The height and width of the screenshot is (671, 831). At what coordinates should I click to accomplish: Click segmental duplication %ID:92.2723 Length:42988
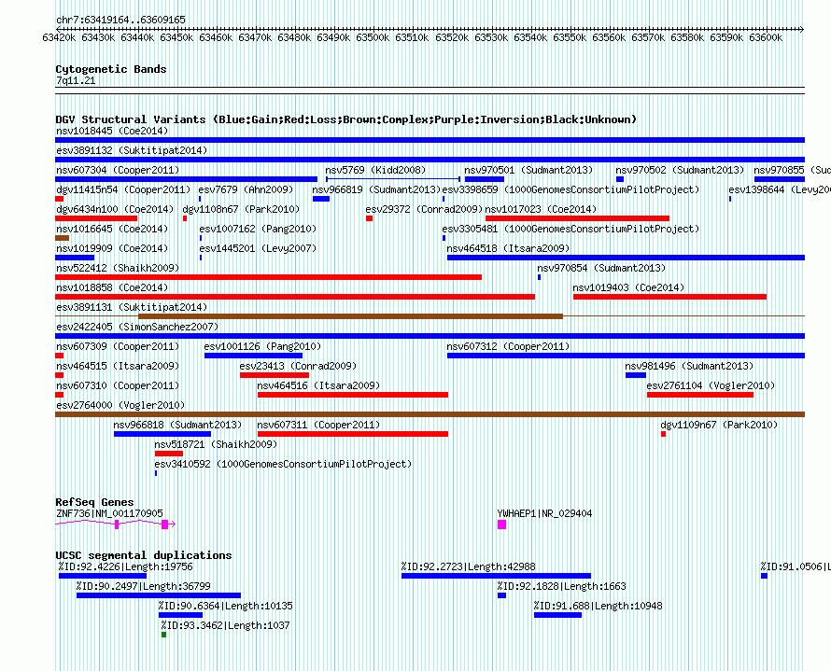tap(496, 576)
